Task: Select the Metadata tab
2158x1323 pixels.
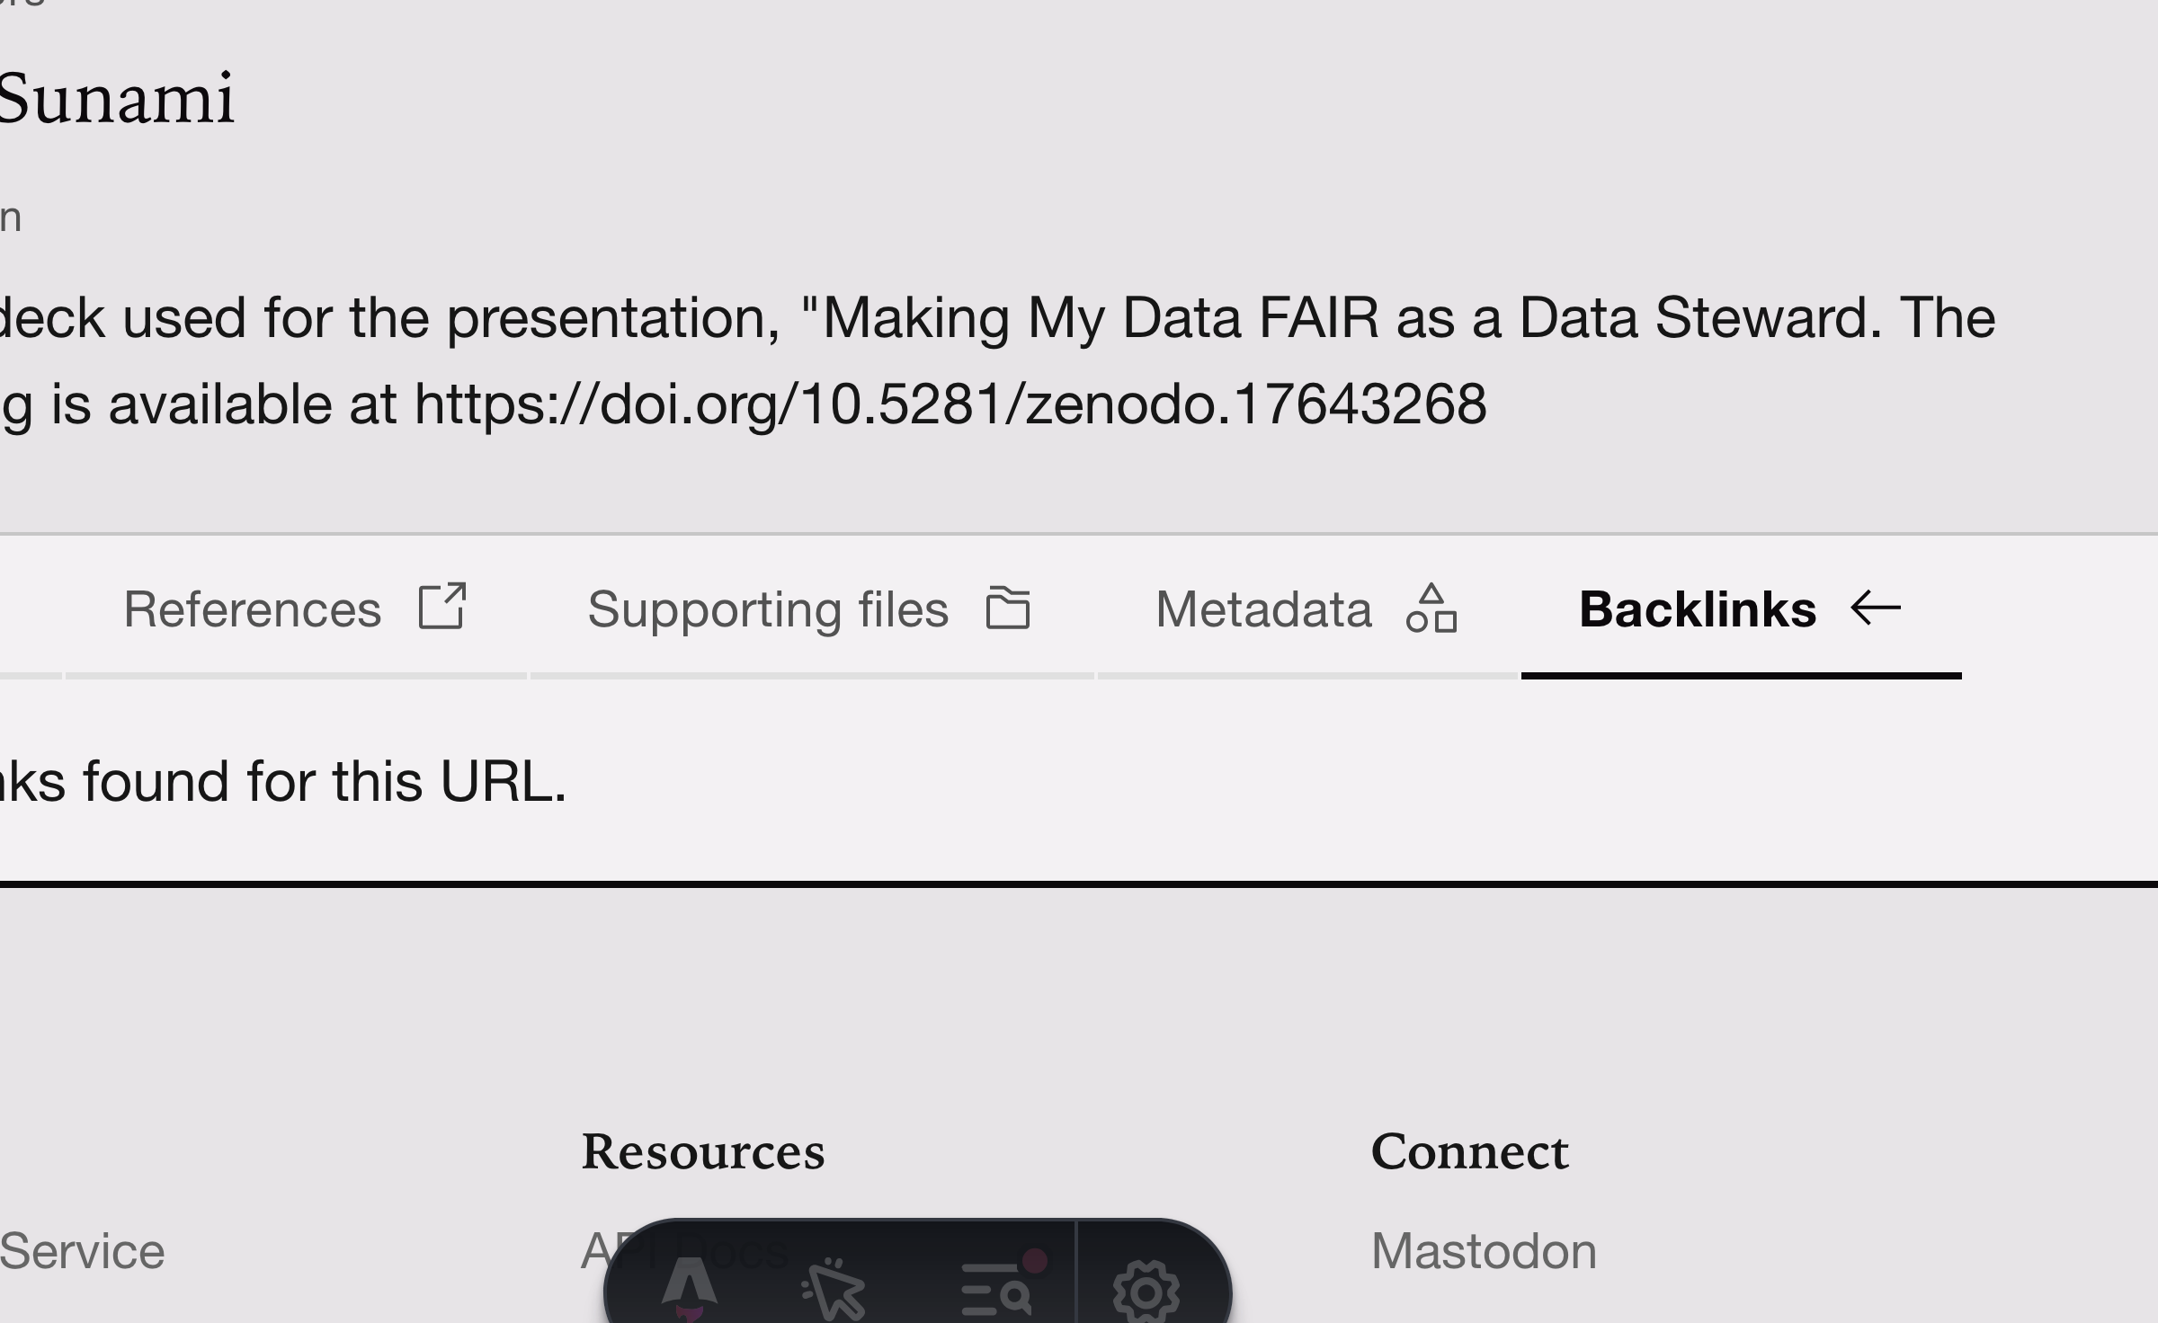Action: 1263,609
